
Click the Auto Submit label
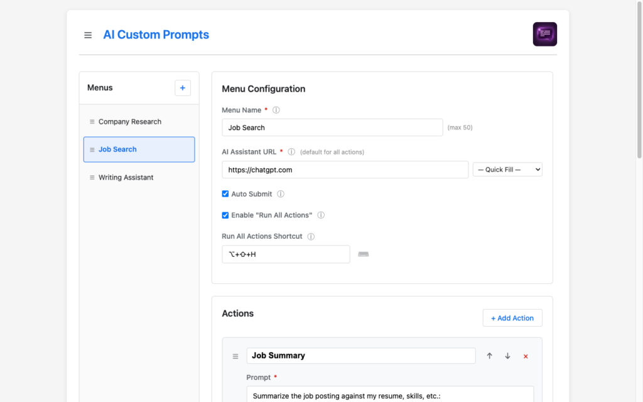(251, 194)
